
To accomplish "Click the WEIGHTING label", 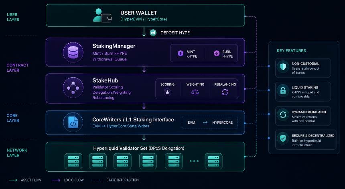I will [195, 84].
